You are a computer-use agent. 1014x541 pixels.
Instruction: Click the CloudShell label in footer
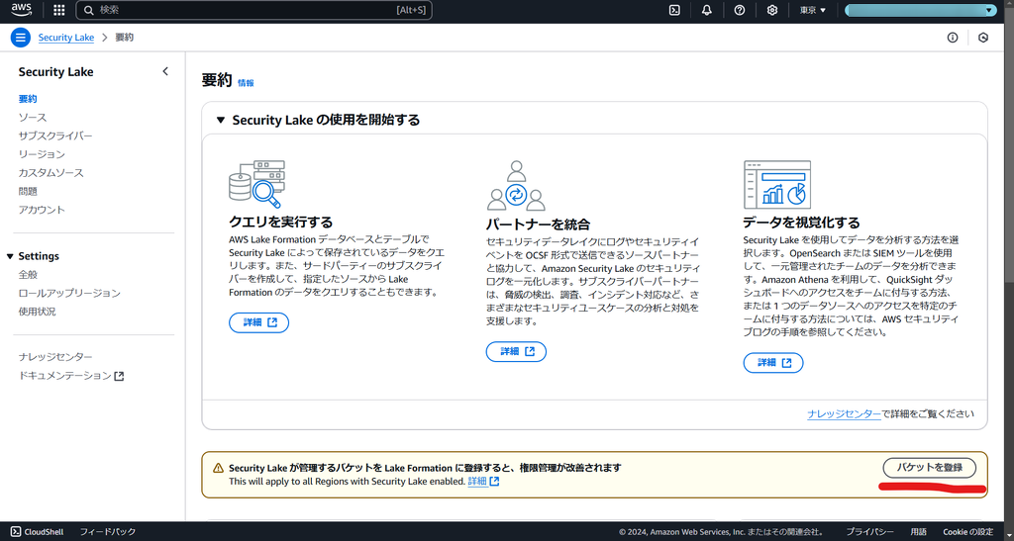[44, 532]
